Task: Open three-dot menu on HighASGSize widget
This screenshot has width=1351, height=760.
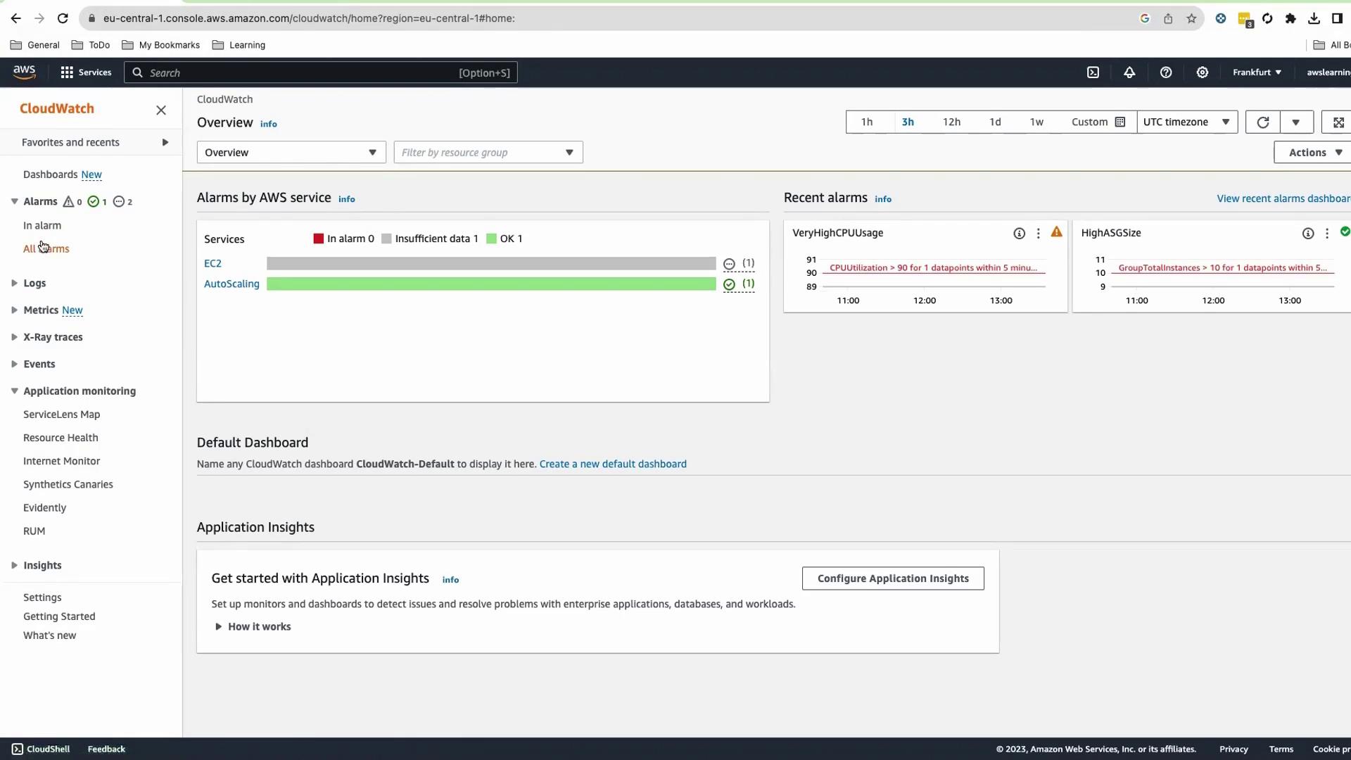Action: [x=1327, y=233]
